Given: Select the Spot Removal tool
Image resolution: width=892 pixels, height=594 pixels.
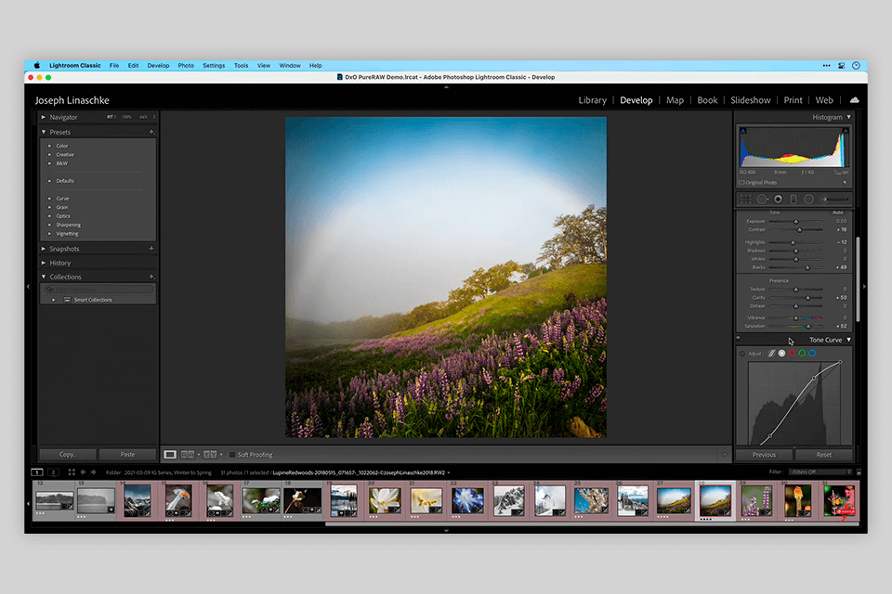Looking at the screenshot, I should tap(762, 199).
